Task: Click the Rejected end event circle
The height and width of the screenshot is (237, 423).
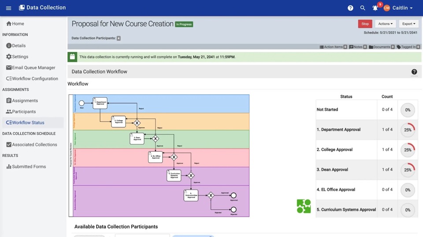Action: [234, 210]
